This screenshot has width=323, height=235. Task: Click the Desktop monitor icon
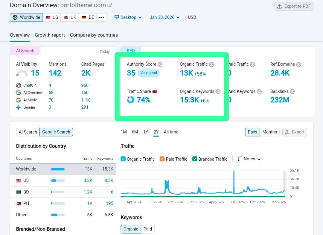coord(117,17)
